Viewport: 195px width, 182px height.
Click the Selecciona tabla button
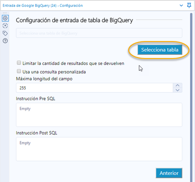[160, 50]
